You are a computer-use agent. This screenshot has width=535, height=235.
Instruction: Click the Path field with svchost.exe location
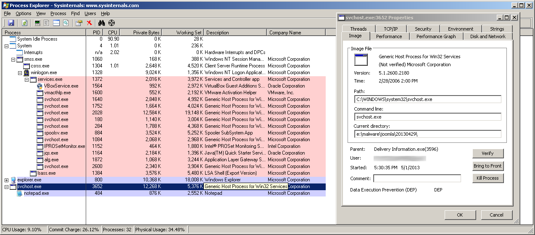(x=428, y=99)
